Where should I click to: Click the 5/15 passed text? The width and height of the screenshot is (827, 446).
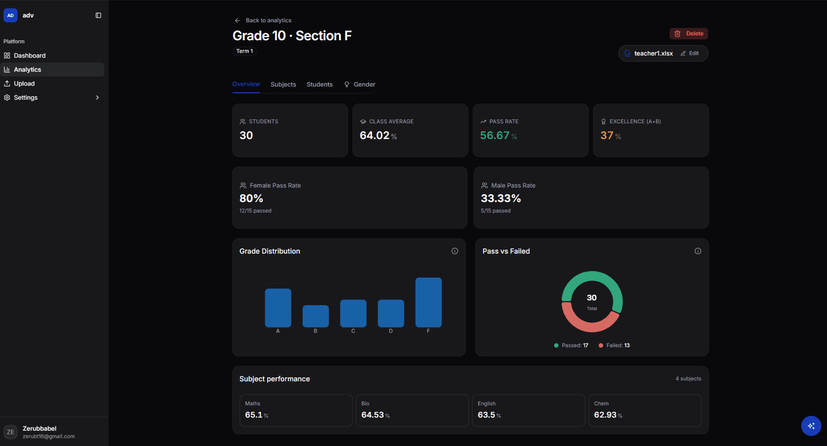(496, 211)
